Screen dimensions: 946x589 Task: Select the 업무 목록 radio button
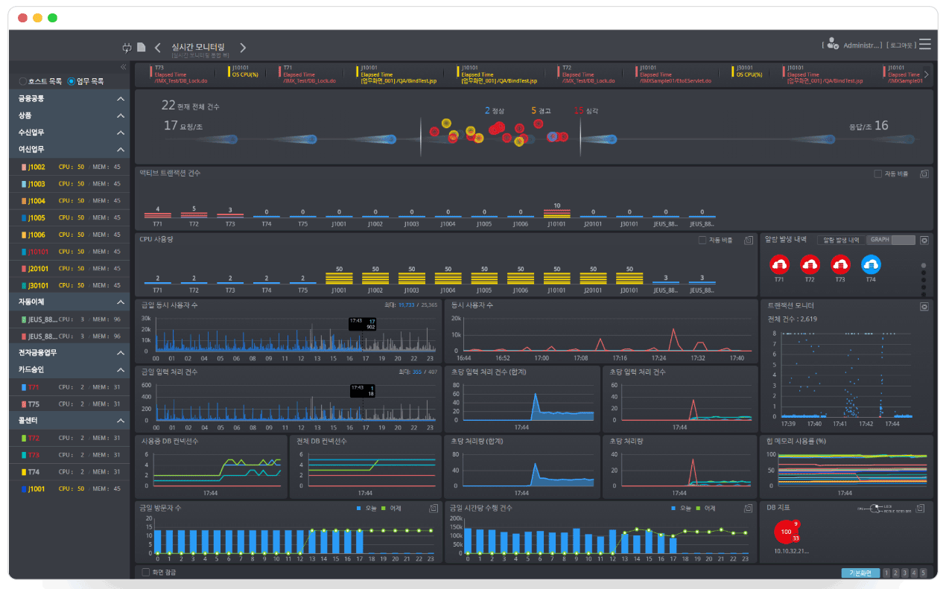click(72, 81)
